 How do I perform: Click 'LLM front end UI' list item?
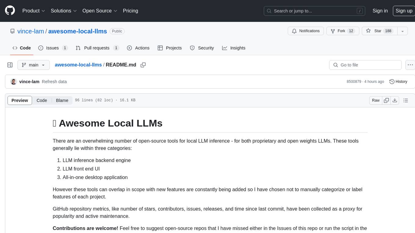[81, 169]
